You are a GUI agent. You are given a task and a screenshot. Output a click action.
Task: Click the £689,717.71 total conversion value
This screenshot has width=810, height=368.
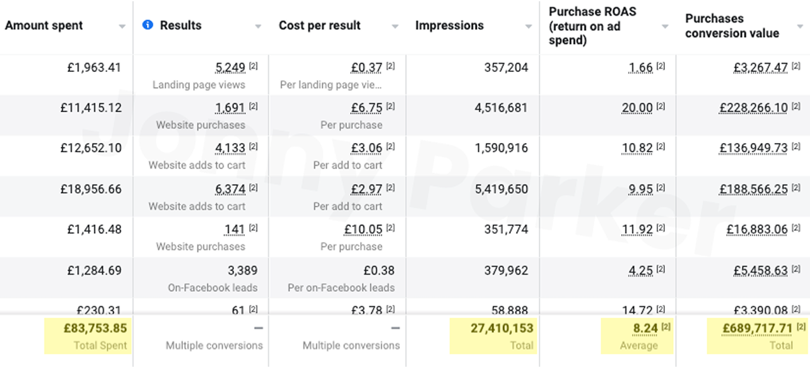pyautogui.click(x=757, y=328)
